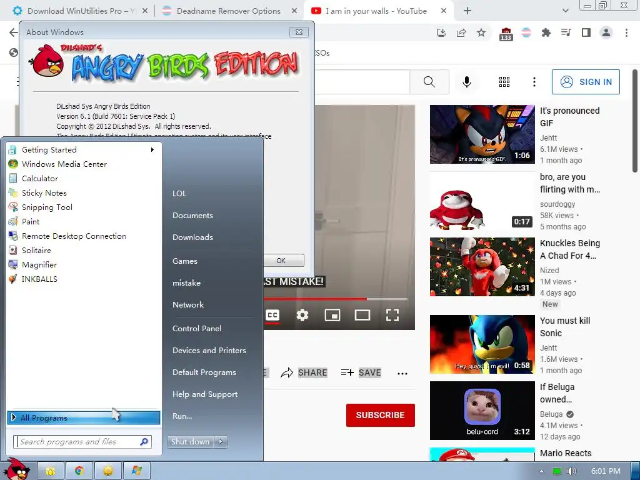640x480 pixels.
Task: Click the Start menu search magnifier icon
Action: (x=144, y=442)
